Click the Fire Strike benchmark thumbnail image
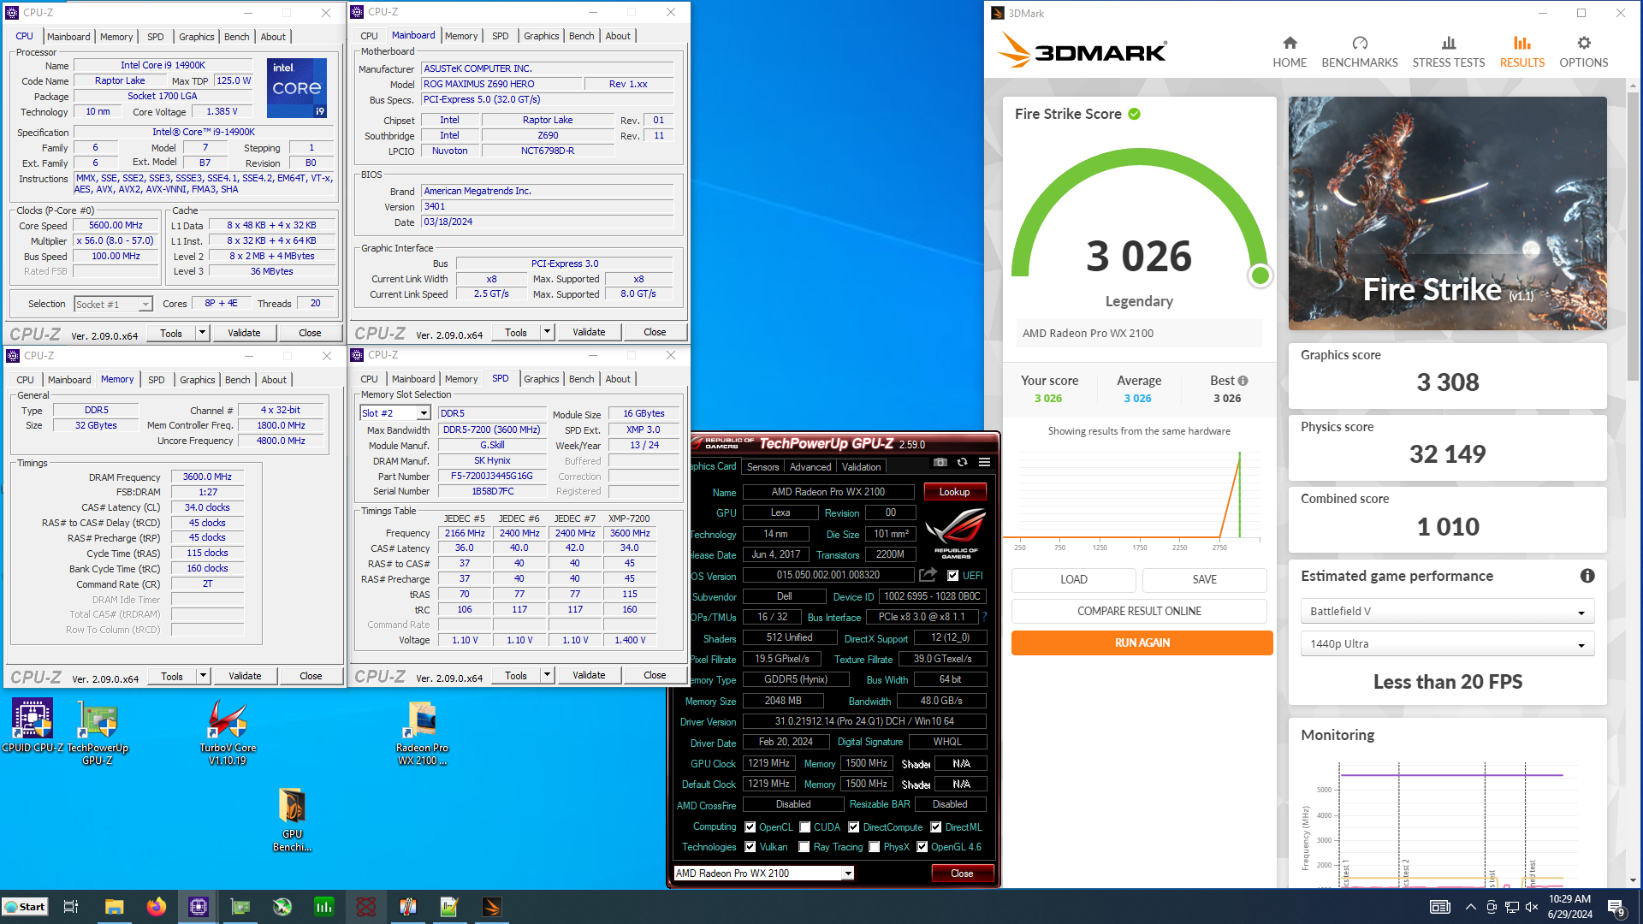The image size is (1643, 924). (1447, 213)
